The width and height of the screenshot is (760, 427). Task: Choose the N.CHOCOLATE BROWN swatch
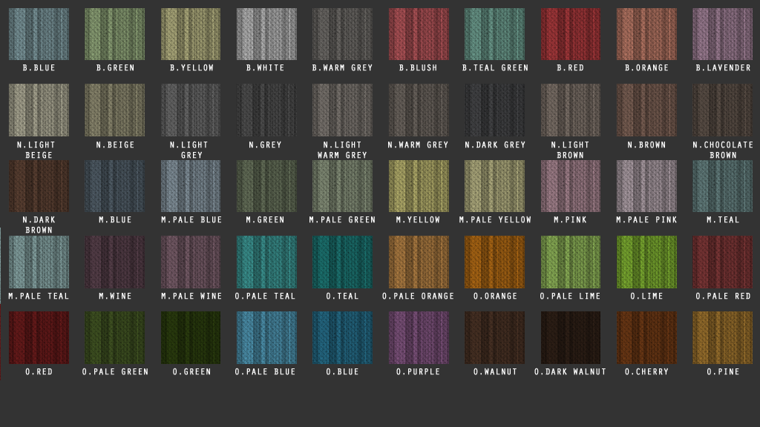[722, 110]
